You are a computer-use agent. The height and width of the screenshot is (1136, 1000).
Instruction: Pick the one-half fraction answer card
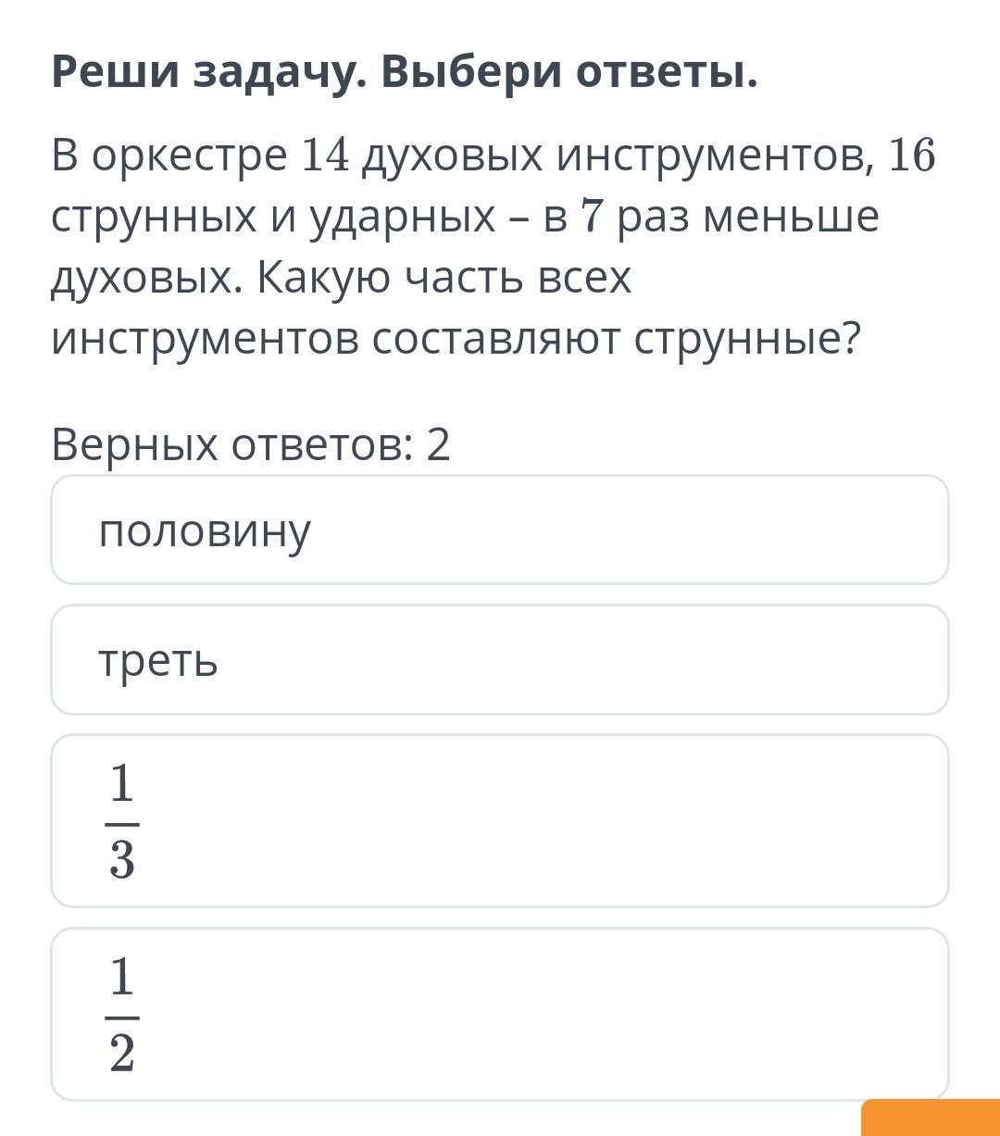[500, 1015]
